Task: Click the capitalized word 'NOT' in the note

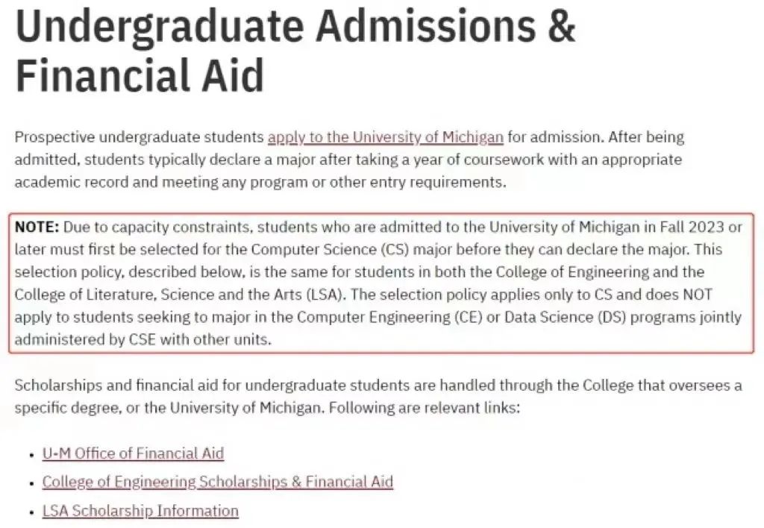Action: pos(698,295)
